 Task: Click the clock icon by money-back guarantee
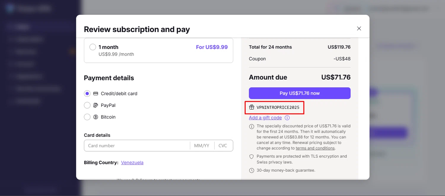252,171
